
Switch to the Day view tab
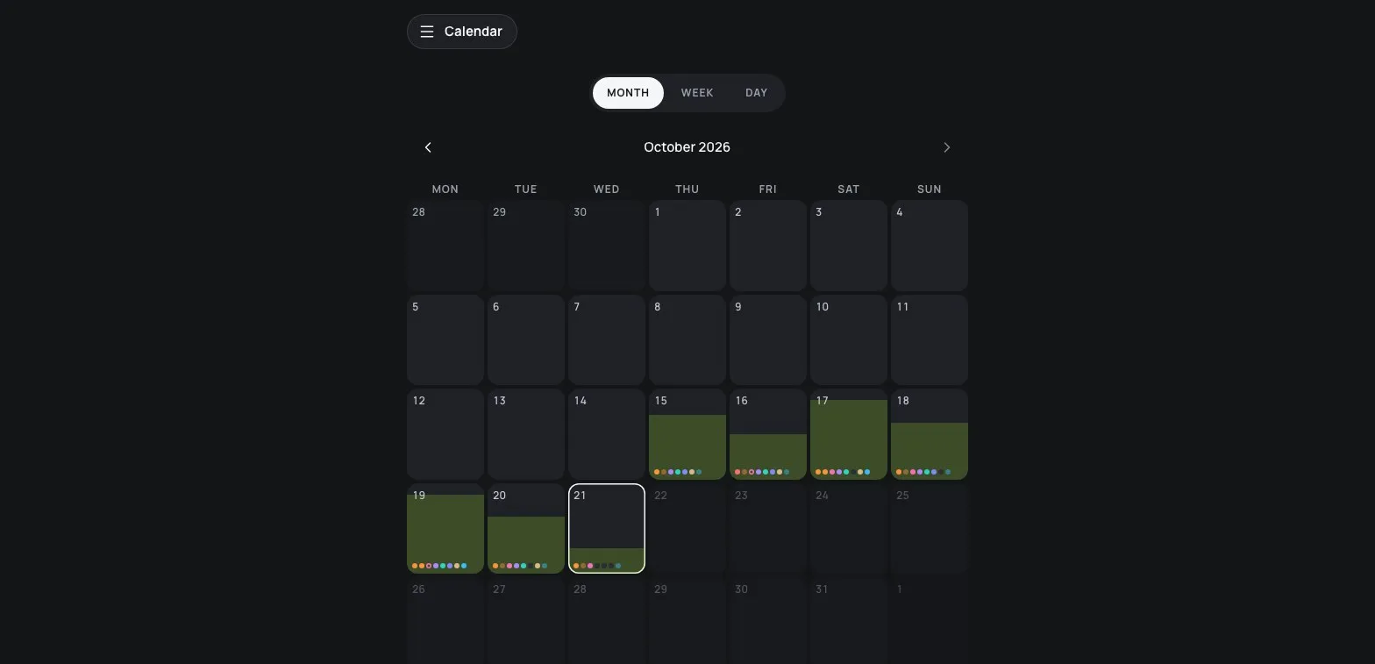[756, 93]
